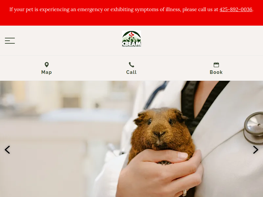Select the Call label

(131, 72)
